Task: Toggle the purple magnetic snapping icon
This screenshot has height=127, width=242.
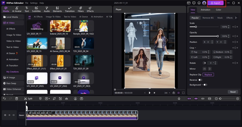Action: [x=196, y=99]
